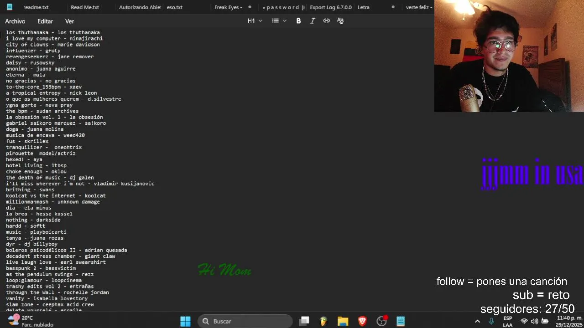Open Wi-Fi network settings in tray
This screenshot has width=584, height=328.
524,321
